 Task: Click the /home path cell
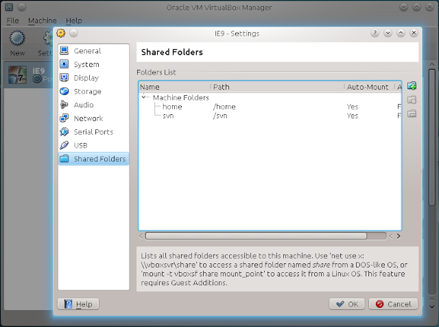tap(224, 107)
